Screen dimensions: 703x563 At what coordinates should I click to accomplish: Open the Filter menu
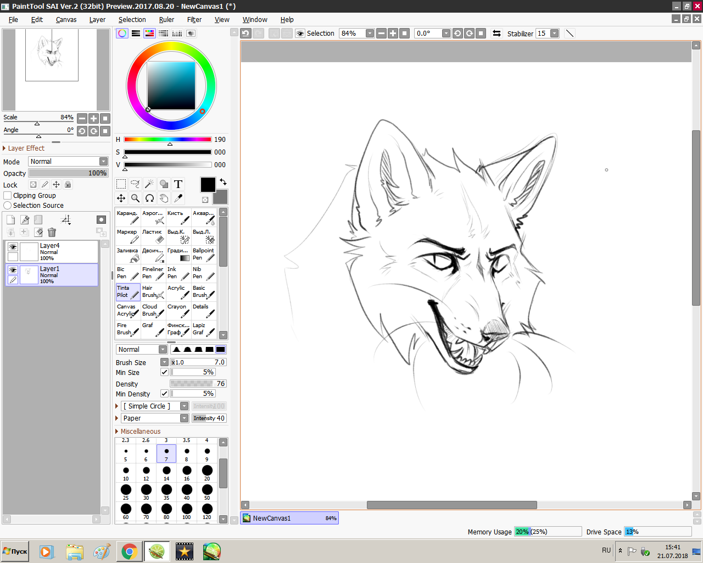pos(194,19)
